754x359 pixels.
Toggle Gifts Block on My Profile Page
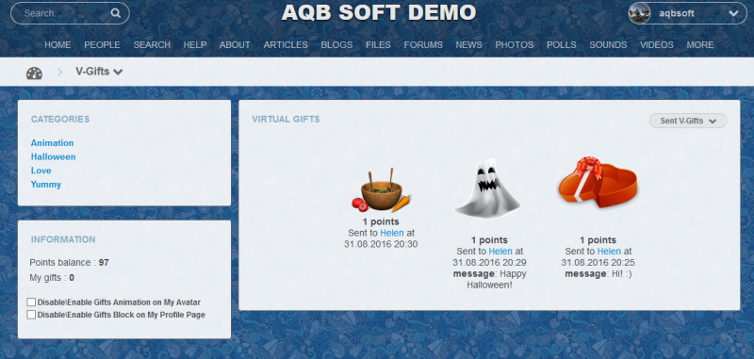click(x=31, y=315)
